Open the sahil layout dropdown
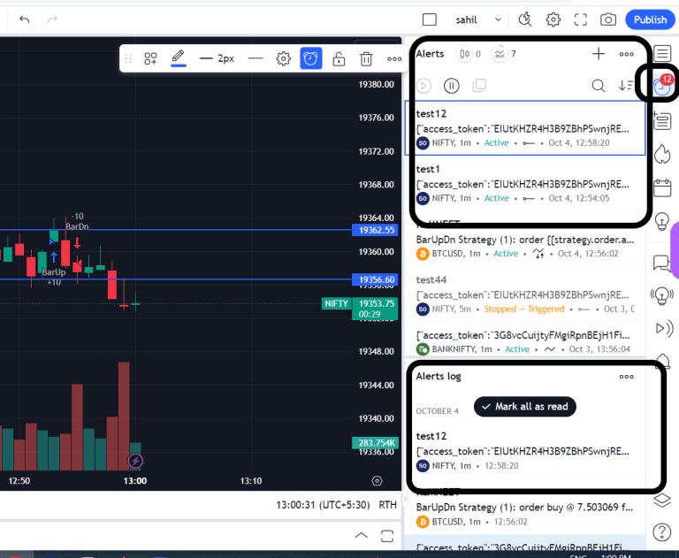This screenshot has height=558, width=679. (x=498, y=19)
